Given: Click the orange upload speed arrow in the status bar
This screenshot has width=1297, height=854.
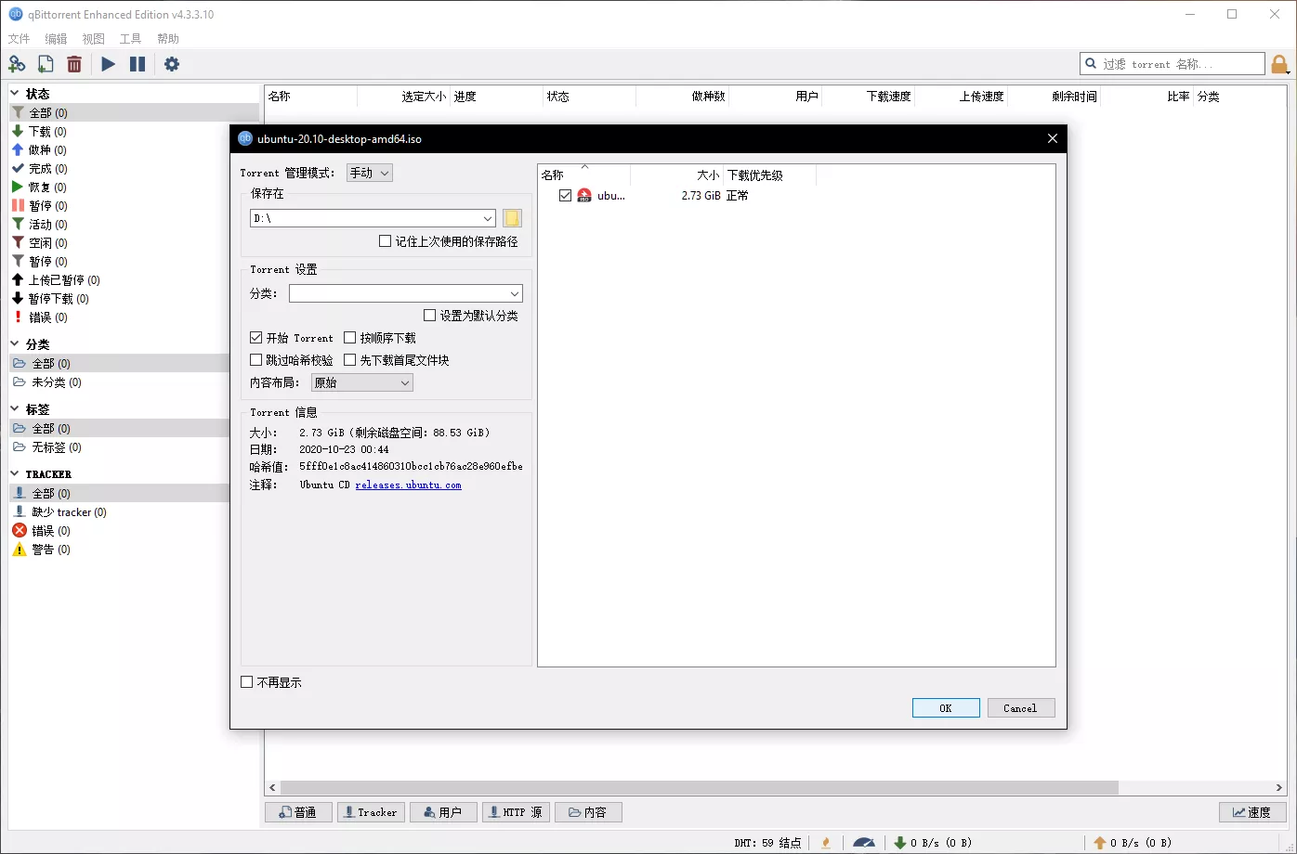Looking at the screenshot, I should [x=1100, y=843].
